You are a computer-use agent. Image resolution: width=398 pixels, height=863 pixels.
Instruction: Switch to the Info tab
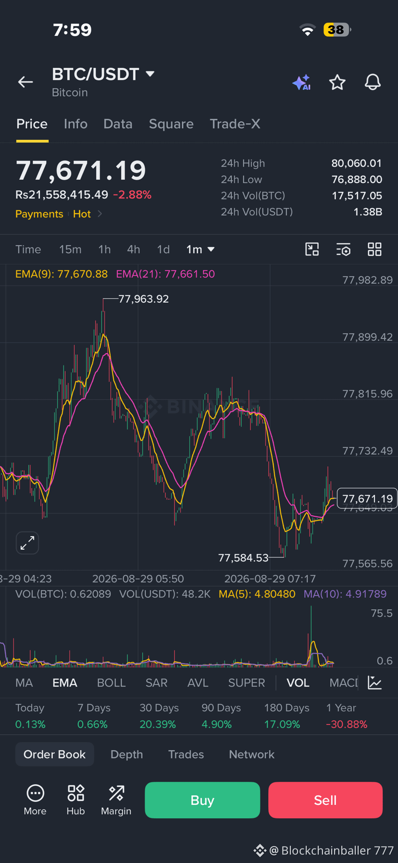coord(75,124)
